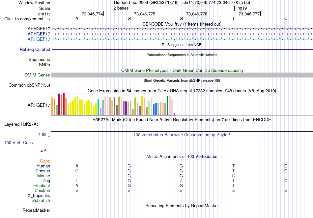Click the pale C base in Mouse row
313x218 pixels.
pos(234,176)
